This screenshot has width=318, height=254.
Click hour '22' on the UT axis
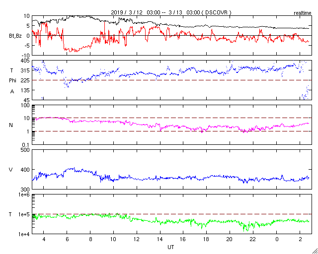point(253,240)
